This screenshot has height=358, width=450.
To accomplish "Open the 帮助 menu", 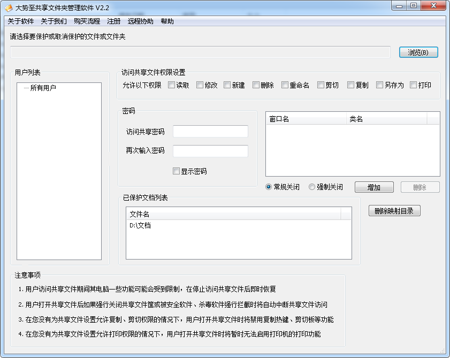I will (x=167, y=21).
